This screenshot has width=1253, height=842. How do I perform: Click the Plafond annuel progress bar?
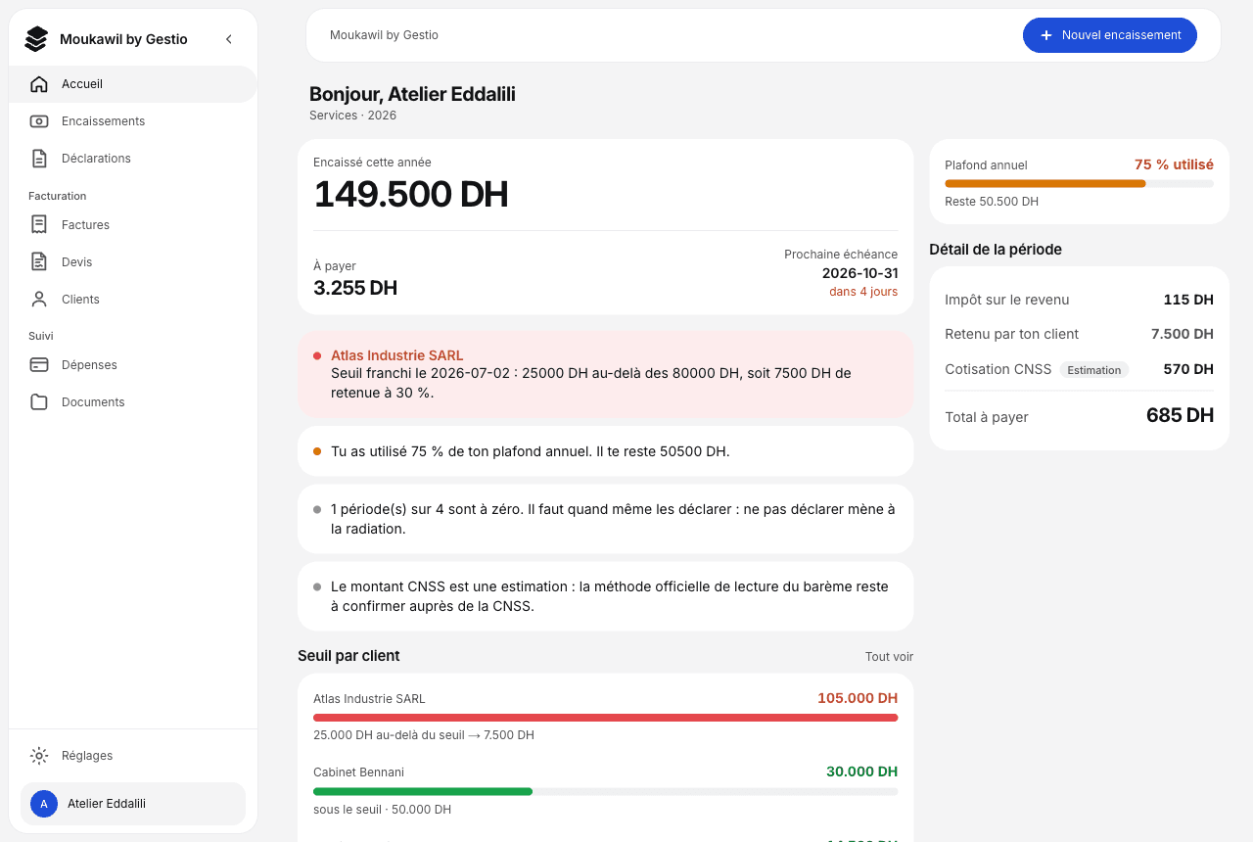pyautogui.click(x=1079, y=183)
